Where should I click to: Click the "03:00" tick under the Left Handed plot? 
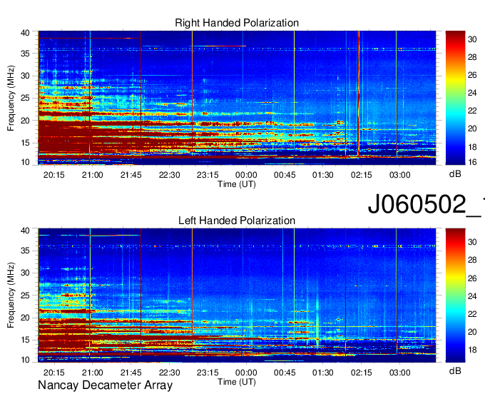399,373
